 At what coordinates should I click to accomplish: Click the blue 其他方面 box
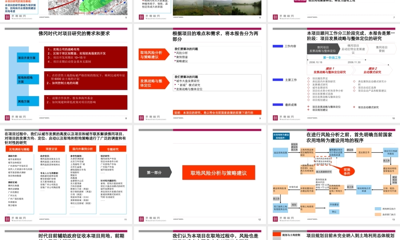(28, 101)
